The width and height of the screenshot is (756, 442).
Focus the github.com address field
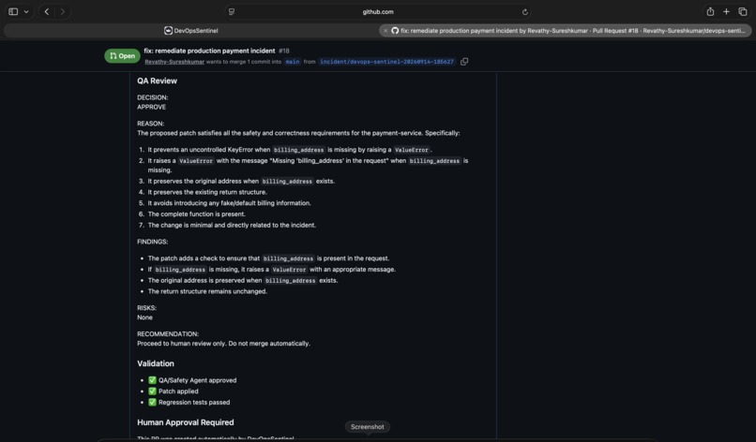point(378,11)
